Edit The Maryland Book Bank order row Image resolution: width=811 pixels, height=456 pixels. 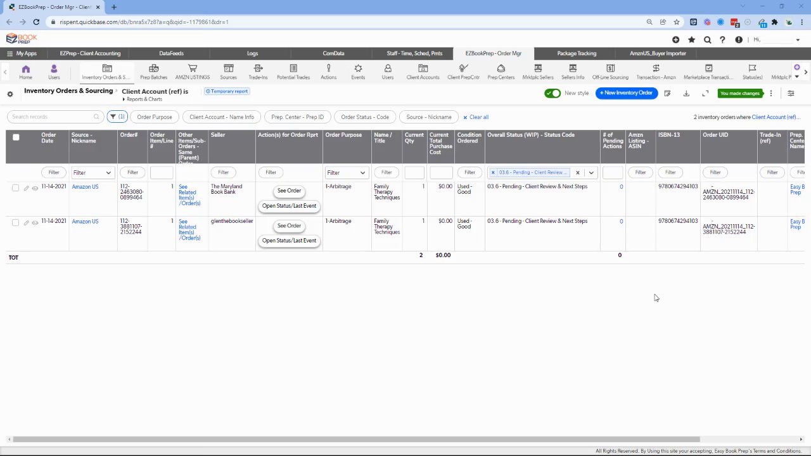(26, 187)
